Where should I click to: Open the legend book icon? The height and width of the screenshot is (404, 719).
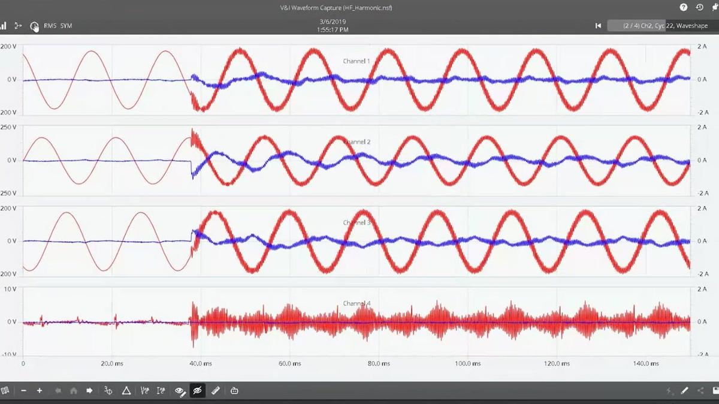point(6,390)
